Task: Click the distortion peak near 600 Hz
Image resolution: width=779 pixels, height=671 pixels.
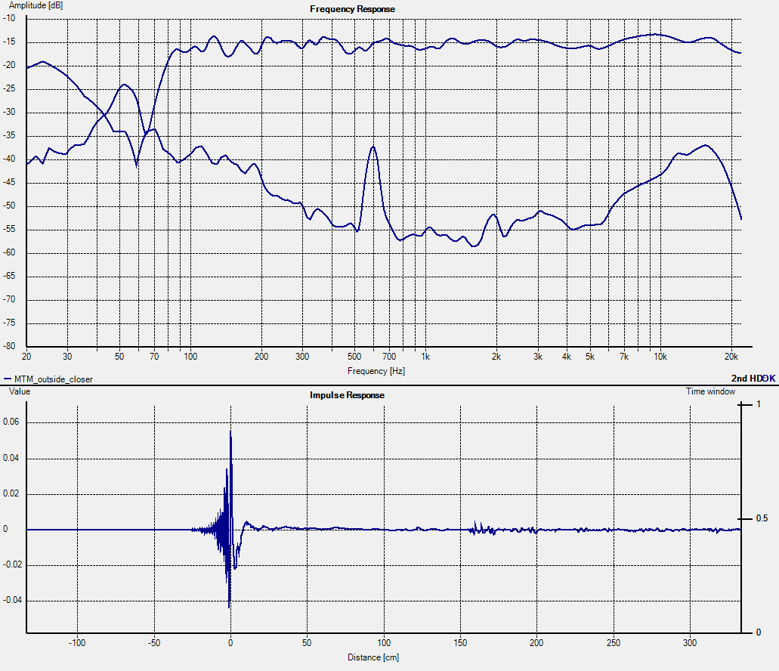Action: click(x=373, y=147)
